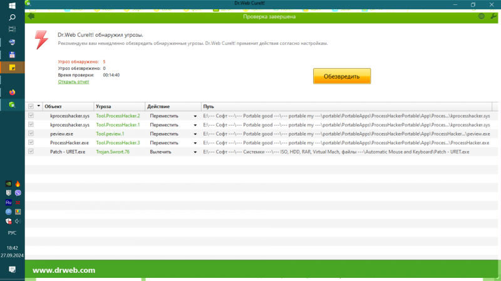Open action dropdown for Tool.ProcessHacker.2

click(x=195, y=116)
